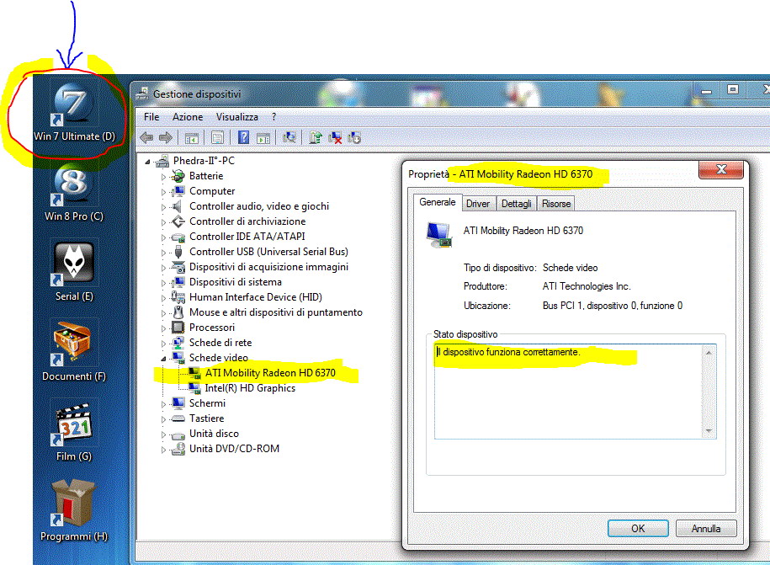Image resolution: width=770 pixels, height=565 pixels.
Task: Expand Controller IDE ATA/ATAPI
Action: [163, 237]
